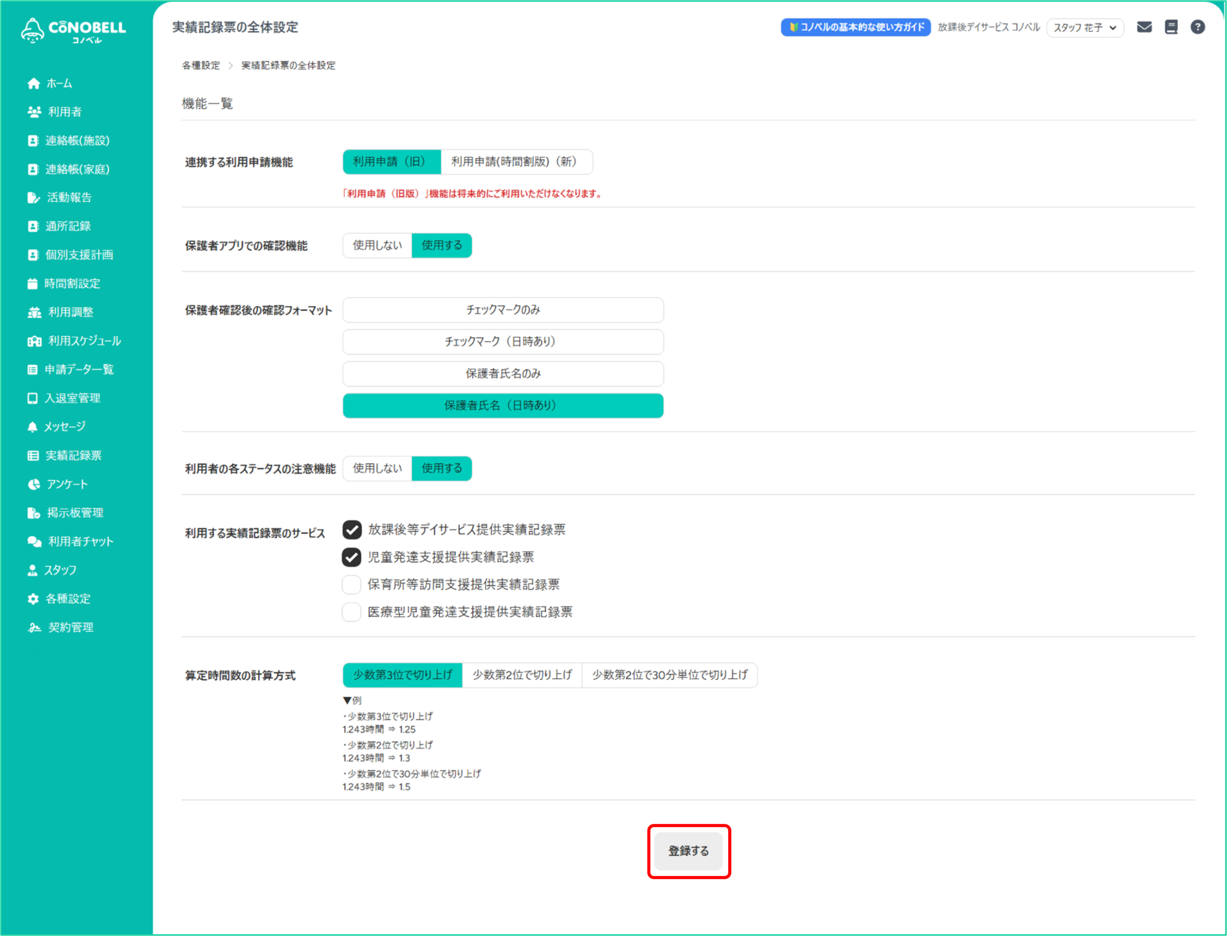Check 医療型児童発達支援提供実績記録票 checkbox
The width and height of the screenshot is (1227, 936).
tap(352, 612)
